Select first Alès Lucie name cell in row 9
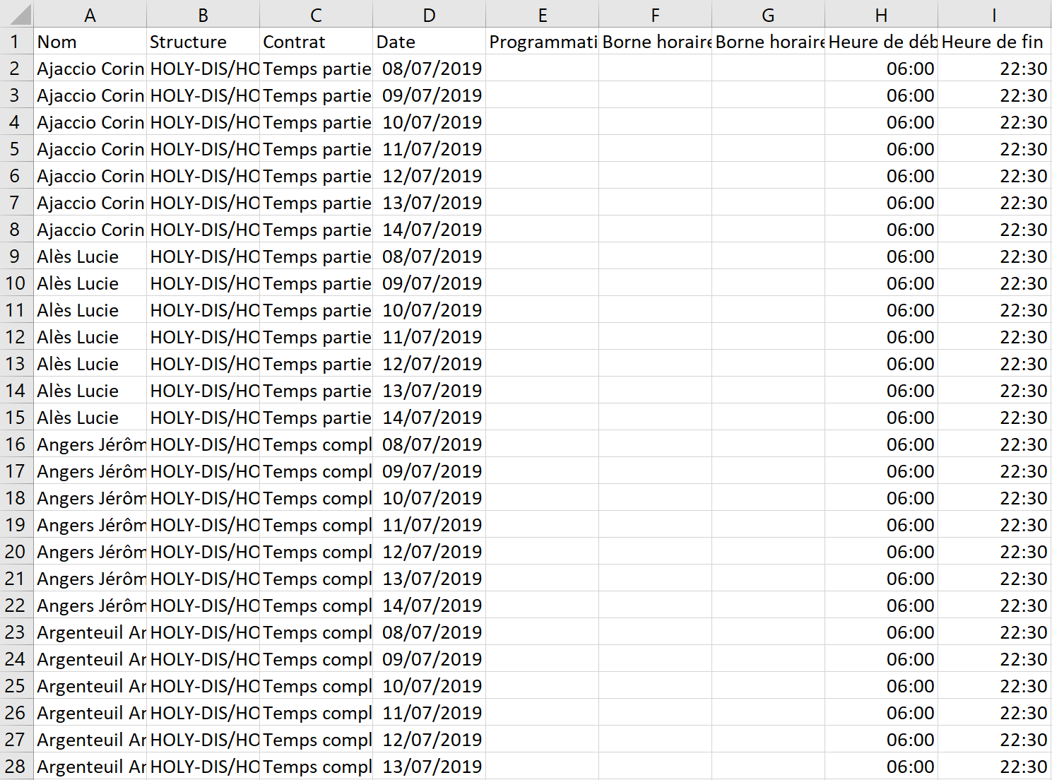Screen dimensions: 1052x780 tap(90, 256)
